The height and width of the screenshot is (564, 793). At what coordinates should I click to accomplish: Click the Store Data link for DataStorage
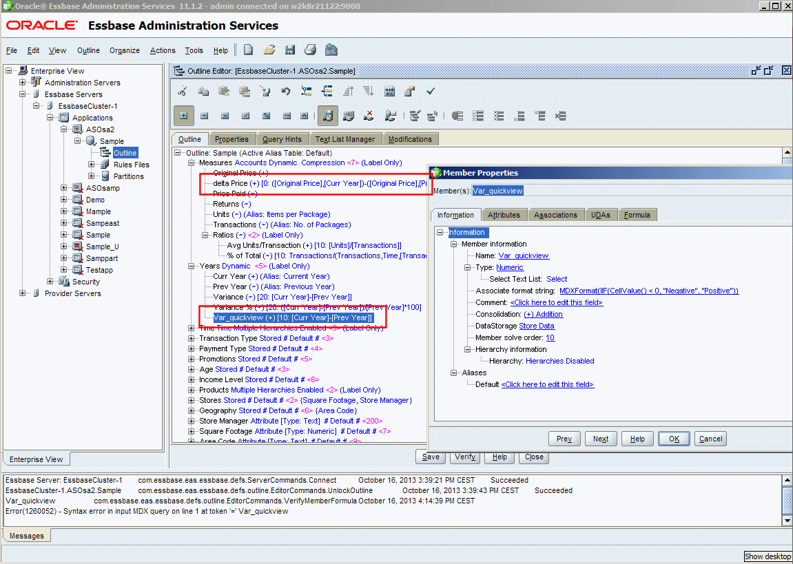(x=537, y=326)
